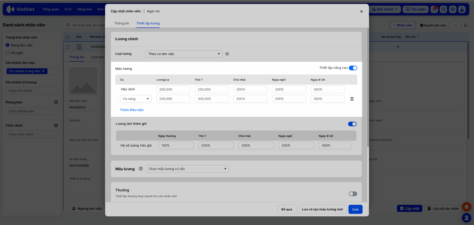Click info icon beside Mẫu lương

[x=141, y=169]
